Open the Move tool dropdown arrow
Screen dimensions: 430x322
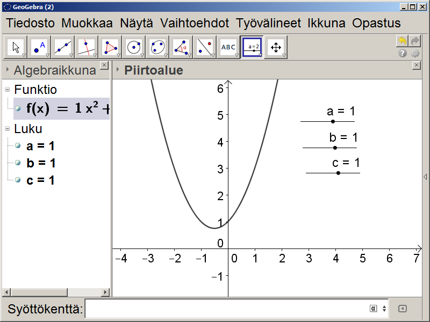pos(24,55)
